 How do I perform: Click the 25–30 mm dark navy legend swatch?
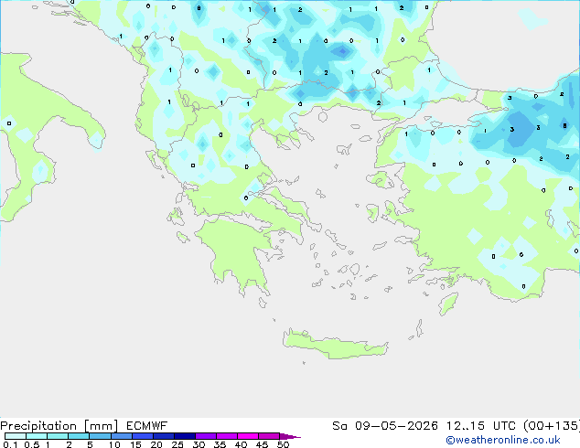(184, 436)
